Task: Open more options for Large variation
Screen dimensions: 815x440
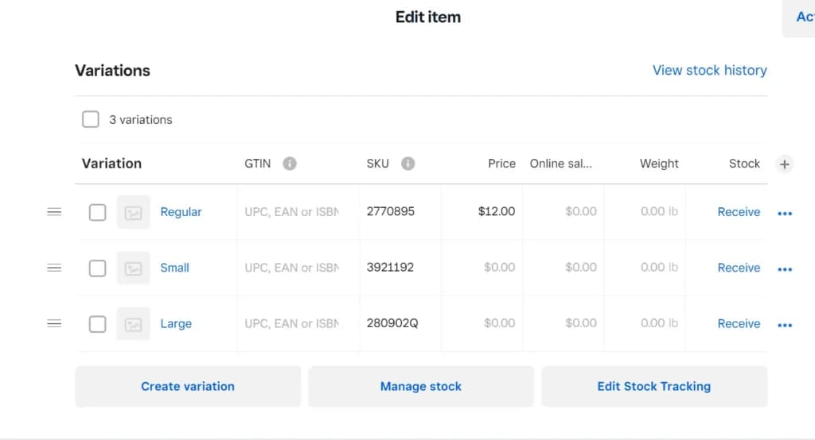Action: (x=785, y=326)
